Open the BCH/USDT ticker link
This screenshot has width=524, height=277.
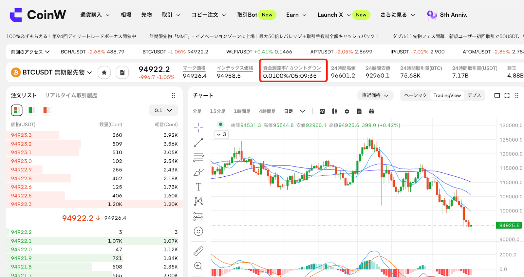pos(93,52)
